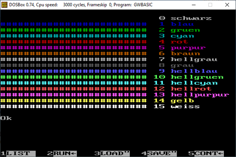Click the '14 gelb' color label
The image size is (236, 157).
(174, 100)
